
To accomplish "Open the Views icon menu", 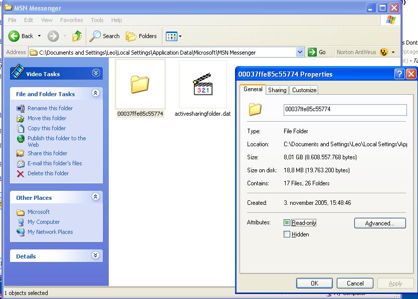I will pyautogui.click(x=173, y=36).
